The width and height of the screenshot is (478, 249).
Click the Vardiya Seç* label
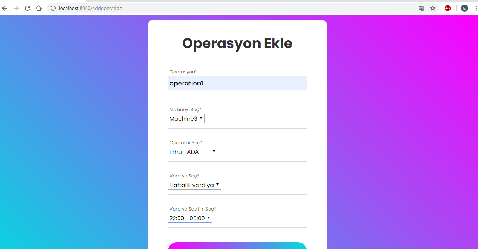(x=184, y=176)
